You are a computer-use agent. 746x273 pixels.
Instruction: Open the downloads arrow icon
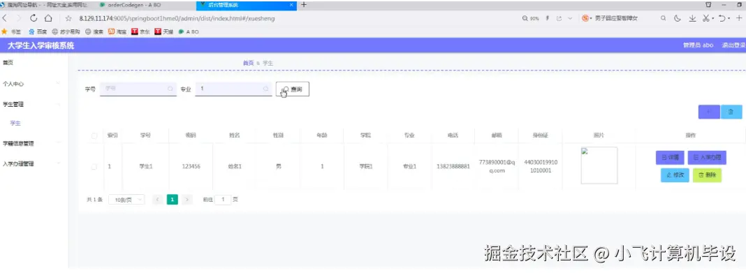pyautogui.click(x=692, y=19)
